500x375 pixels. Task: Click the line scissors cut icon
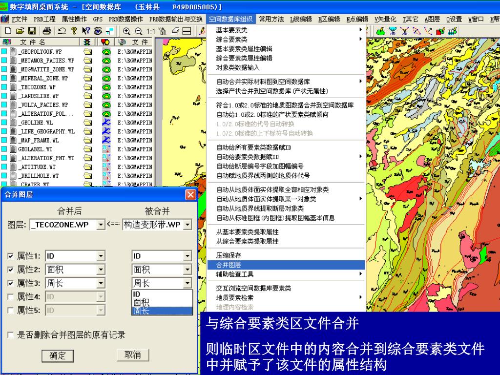click(405, 31)
